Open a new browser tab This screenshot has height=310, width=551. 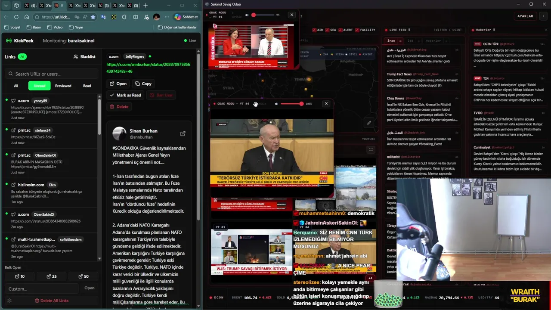pyautogui.click(x=145, y=6)
